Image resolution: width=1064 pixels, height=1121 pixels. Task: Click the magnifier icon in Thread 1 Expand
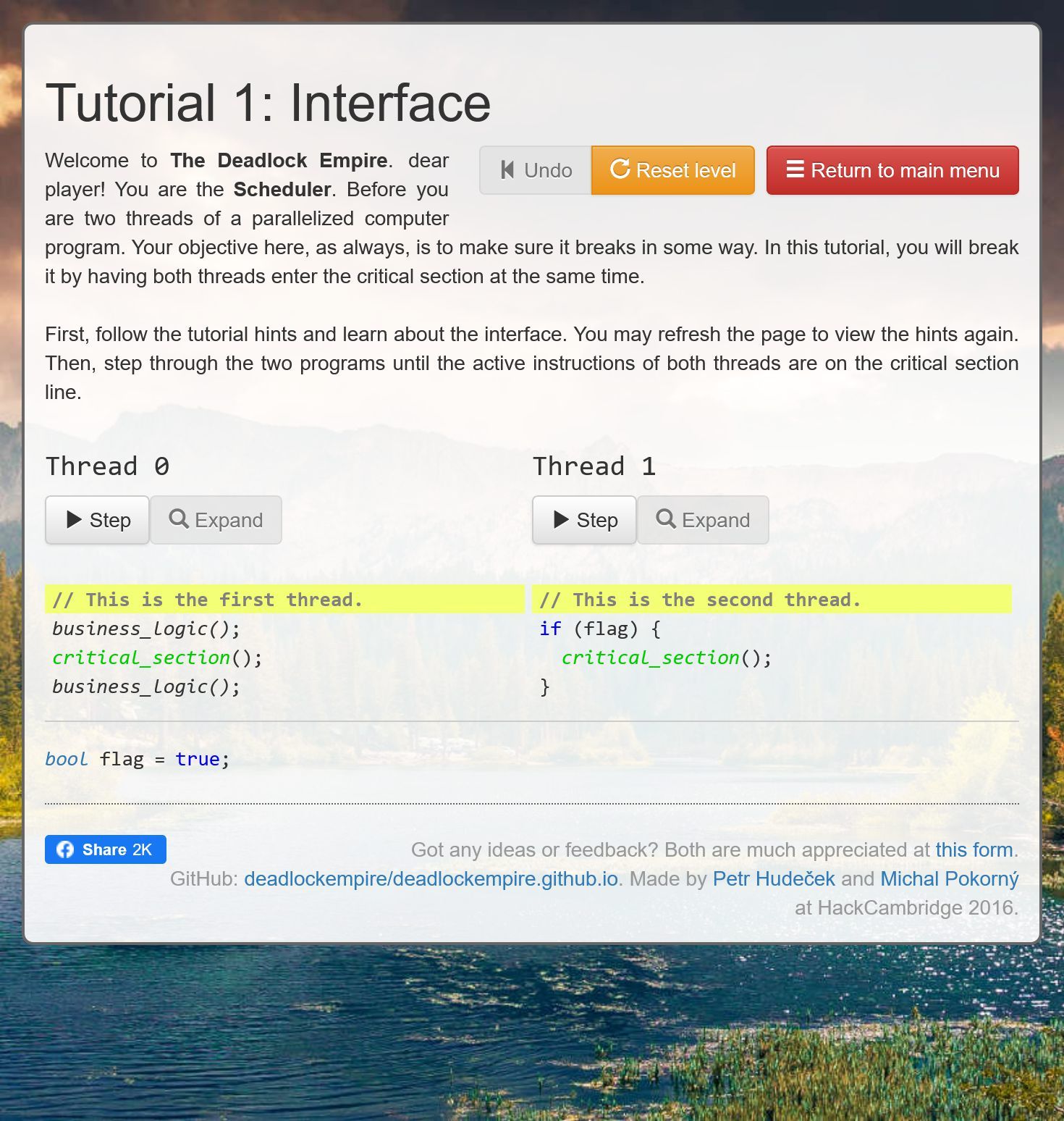point(666,518)
